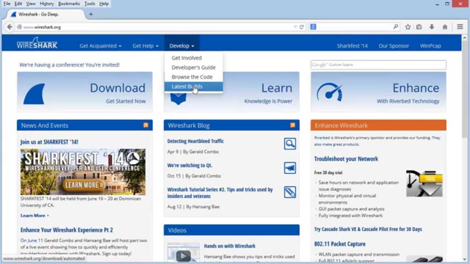Click the magnifier icon beside Detecting Heartbleed Traffic

click(x=290, y=144)
